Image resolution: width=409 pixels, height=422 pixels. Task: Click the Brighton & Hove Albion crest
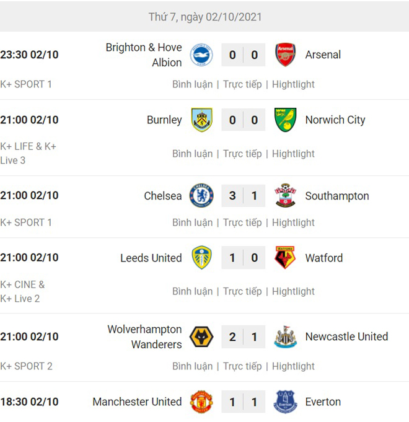[201, 55]
